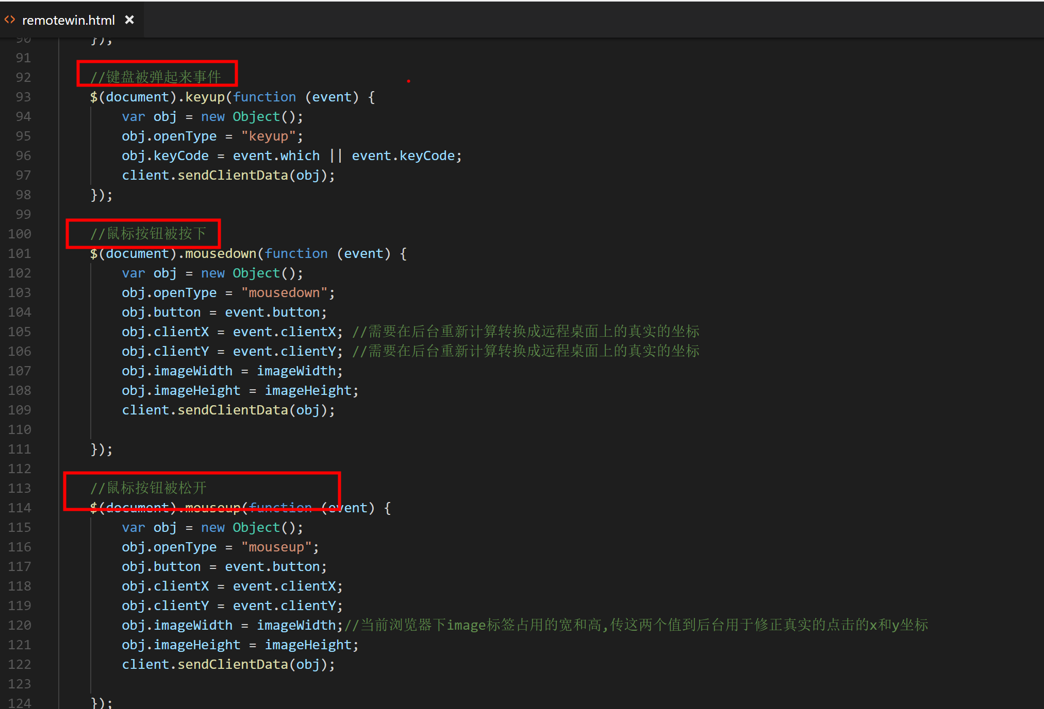Click client.sendClientData(obj) on line 122

pos(225,664)
